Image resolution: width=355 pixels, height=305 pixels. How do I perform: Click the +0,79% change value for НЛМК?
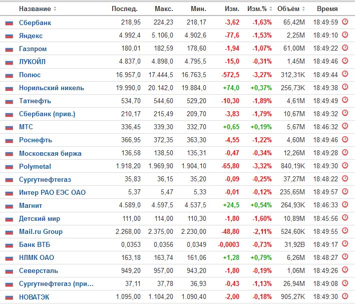click(261, 258)
